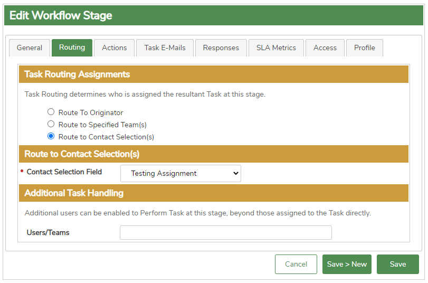Select the Route To Originator option
The width and height of the screenshot is (428, 283).
[51, 112]
